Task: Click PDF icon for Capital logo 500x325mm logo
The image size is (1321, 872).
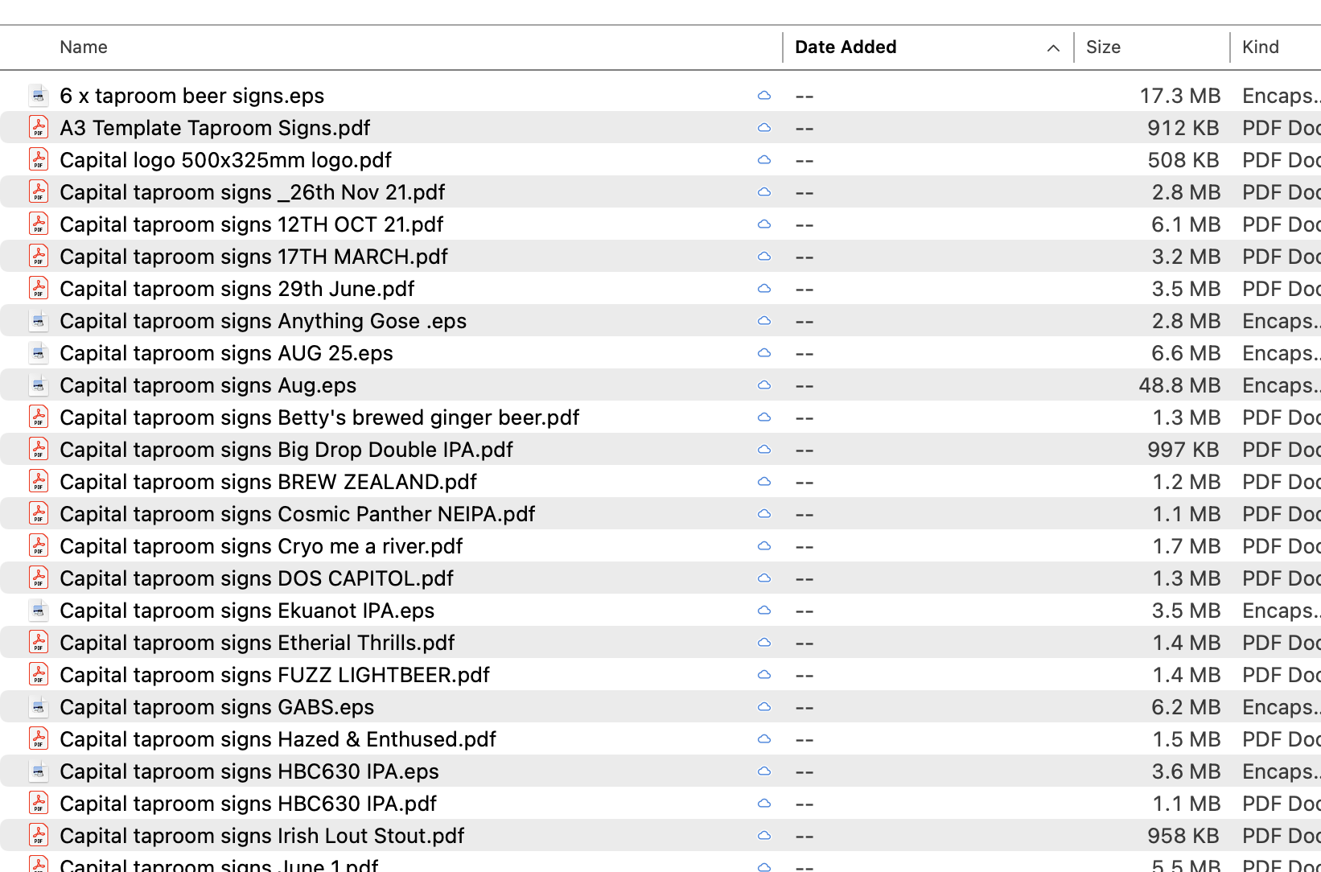Action: [x=39, y=160]
